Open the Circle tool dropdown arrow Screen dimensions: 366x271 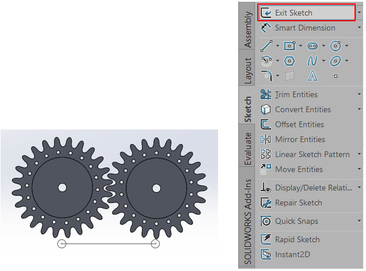(x=347, y=46)
